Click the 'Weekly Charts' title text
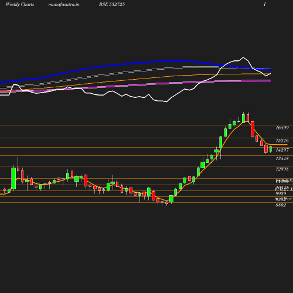293x293 pixels. point(20,4)
